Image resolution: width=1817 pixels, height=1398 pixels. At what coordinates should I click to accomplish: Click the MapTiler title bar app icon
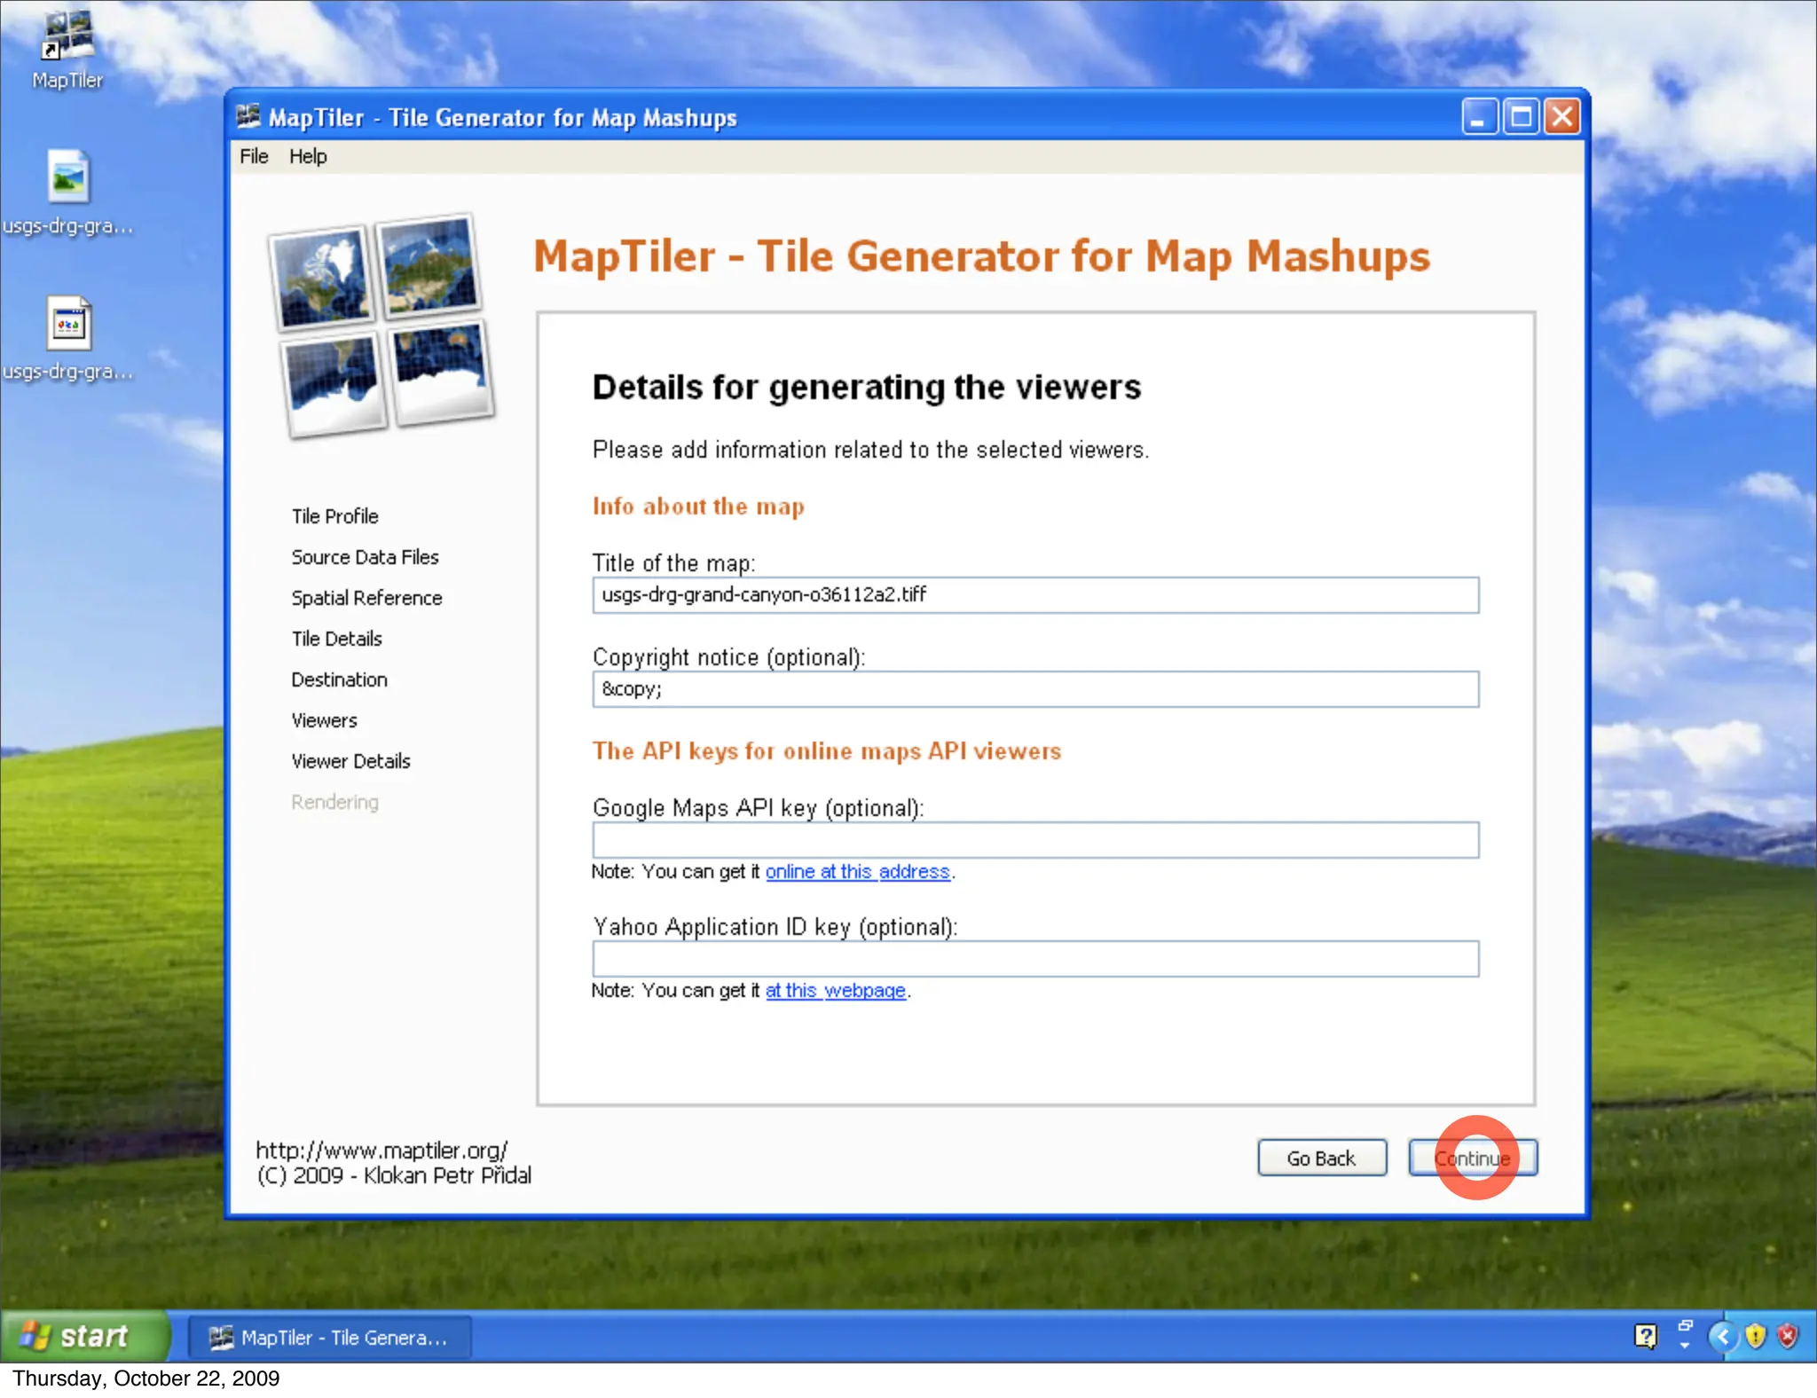pos(249,116)
